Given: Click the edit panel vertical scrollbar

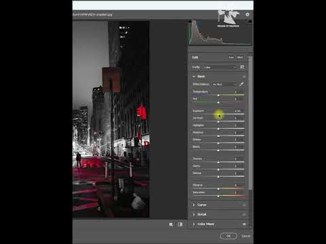Looking at the screenshot, I should click(x=250, y=123).
